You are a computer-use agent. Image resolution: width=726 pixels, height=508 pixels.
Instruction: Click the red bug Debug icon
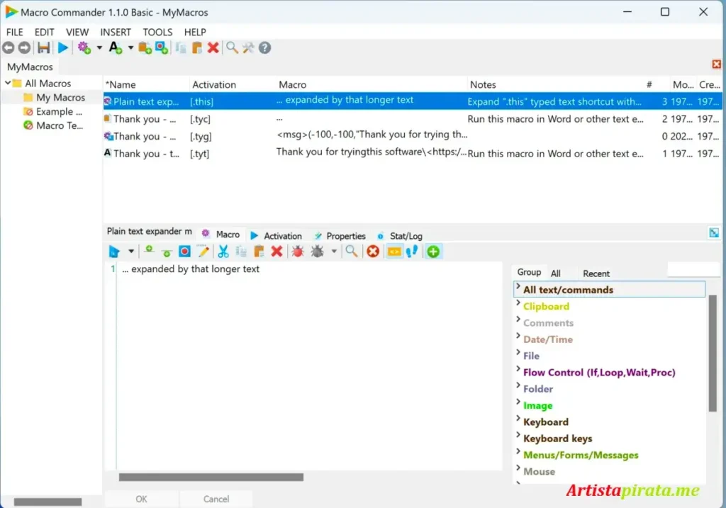(296, 251)
